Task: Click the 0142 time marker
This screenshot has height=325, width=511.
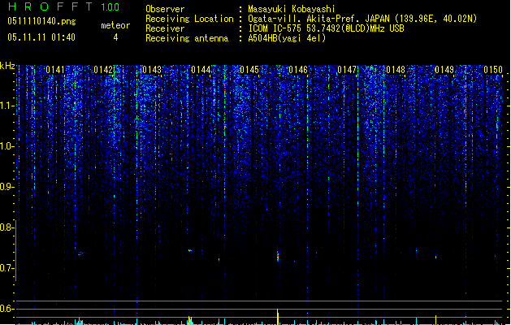Action: pyautogui.click(x=103, y=70)
